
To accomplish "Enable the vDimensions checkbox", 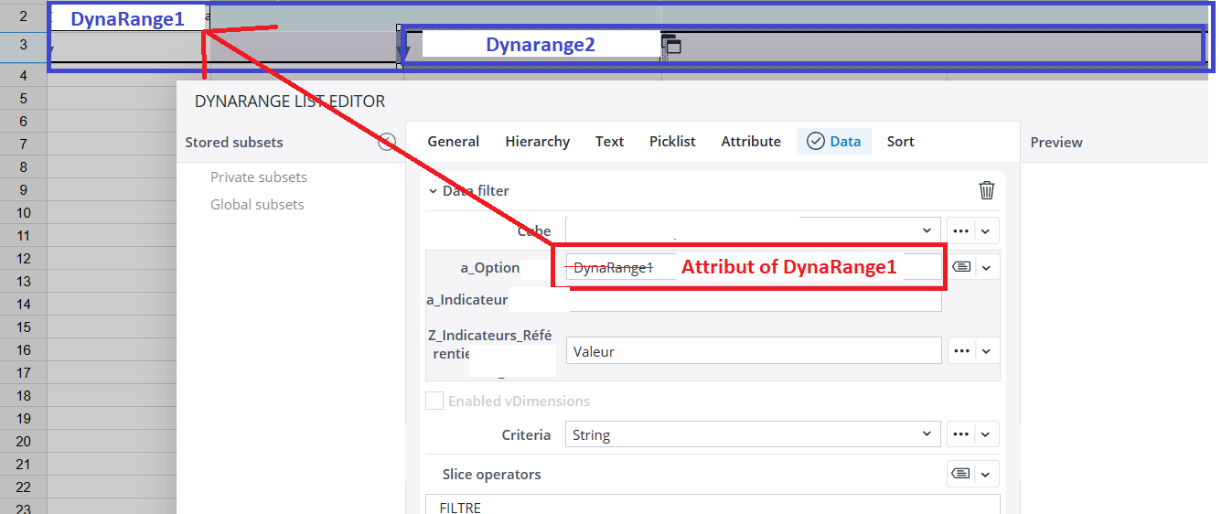I will [x=434, y=401].
